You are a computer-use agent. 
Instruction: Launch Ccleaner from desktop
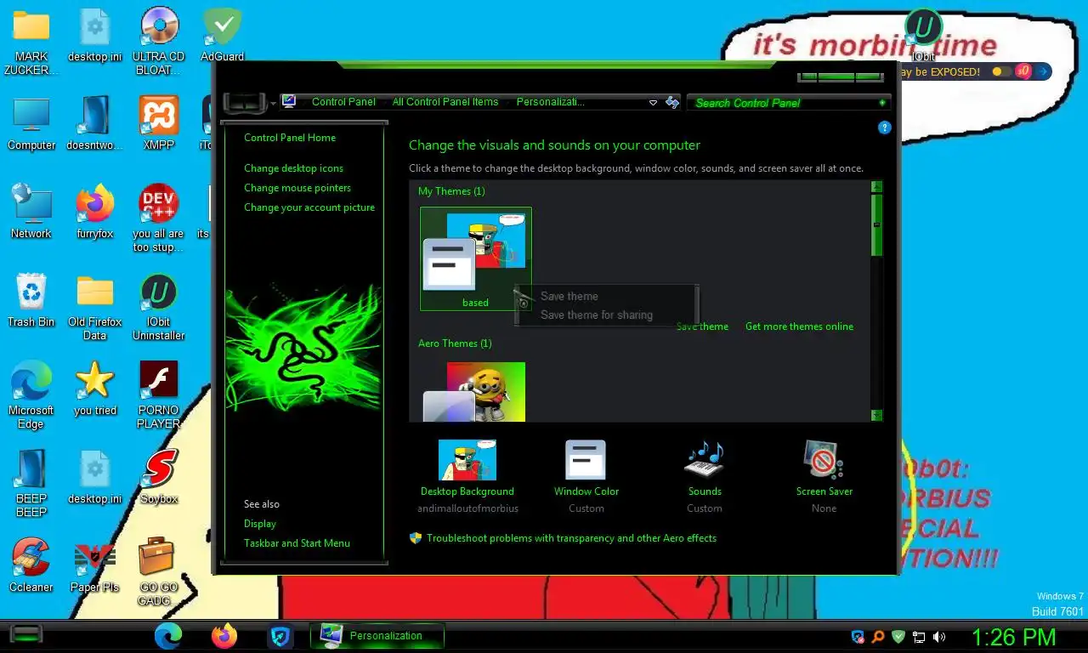31,565
